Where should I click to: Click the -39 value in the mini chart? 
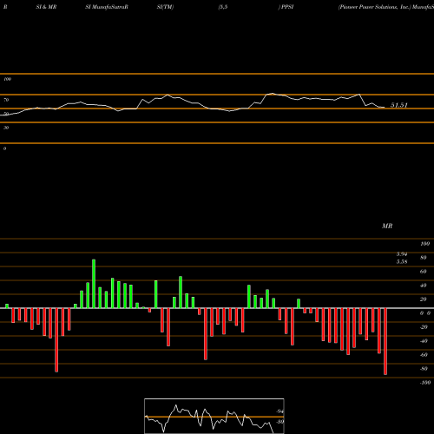(x=280, y=422)
